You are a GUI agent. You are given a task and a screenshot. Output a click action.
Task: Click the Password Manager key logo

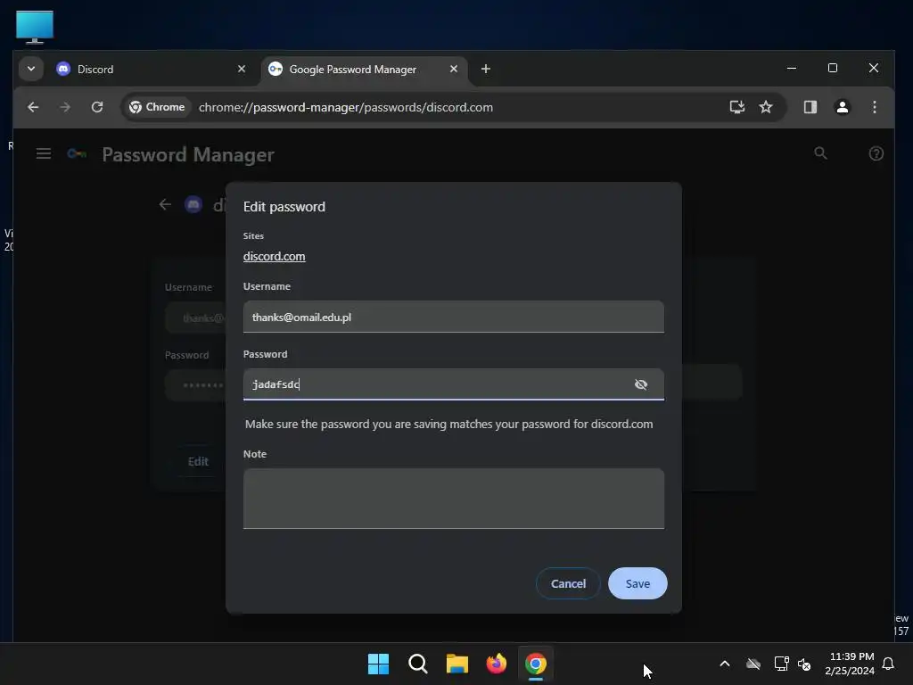pyautogui.click(x=77, y=153)
